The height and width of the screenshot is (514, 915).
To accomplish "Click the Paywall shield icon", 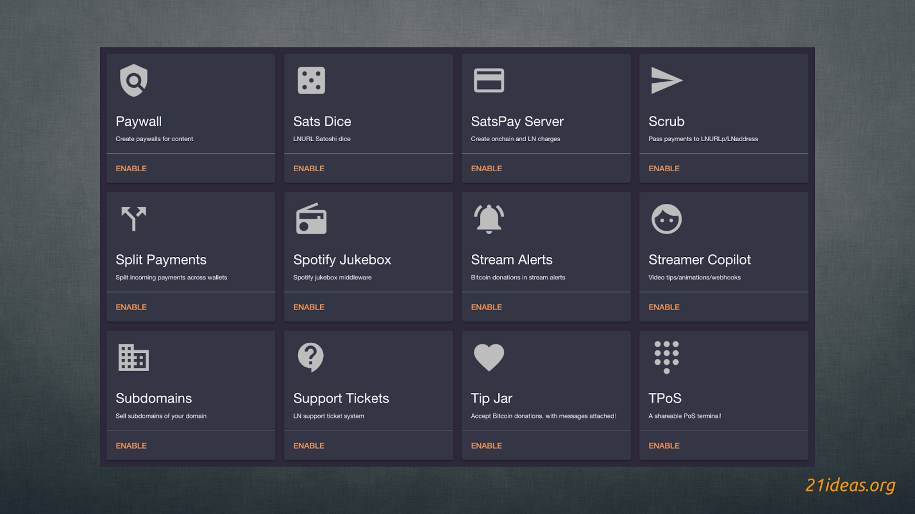I will pos(134,81).
